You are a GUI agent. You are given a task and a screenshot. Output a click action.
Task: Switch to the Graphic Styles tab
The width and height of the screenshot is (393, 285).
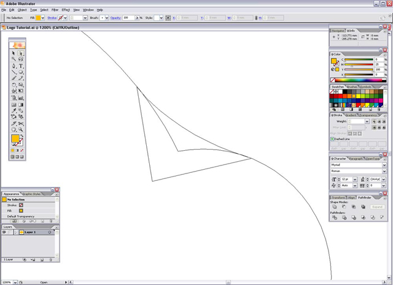pos(31,194)
